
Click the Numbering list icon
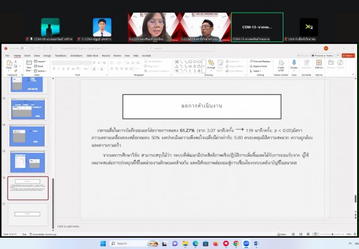point(118,63)
